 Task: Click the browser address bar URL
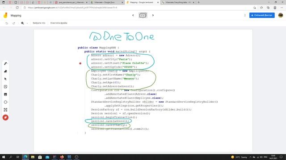point(72,8)
